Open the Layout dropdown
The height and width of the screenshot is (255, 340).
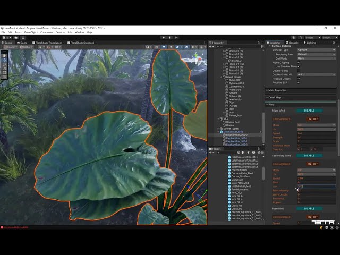(330, 38)
